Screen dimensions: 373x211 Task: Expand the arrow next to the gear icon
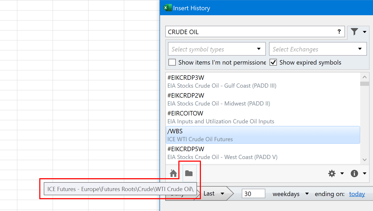click(342, 173)
